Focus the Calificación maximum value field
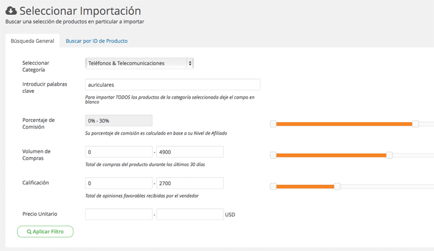Image resolution: width=434 pixels, height=251 pixels. 190,183
